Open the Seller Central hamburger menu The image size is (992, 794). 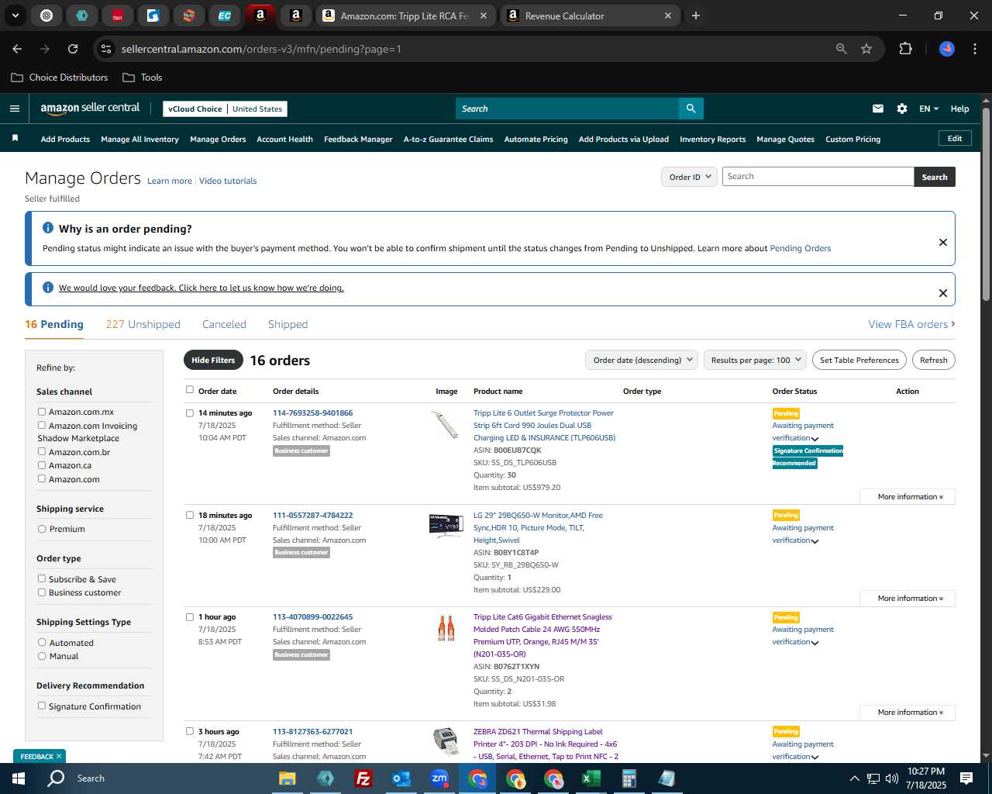(15, 109)
